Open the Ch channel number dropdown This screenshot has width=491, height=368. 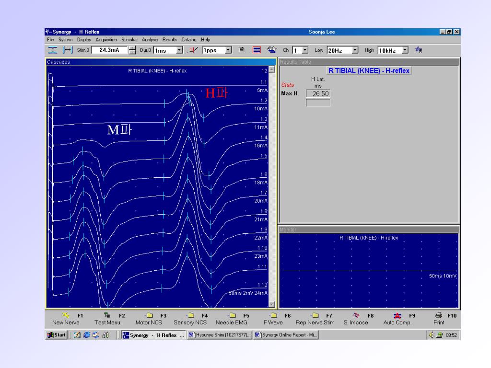point(305,50)
